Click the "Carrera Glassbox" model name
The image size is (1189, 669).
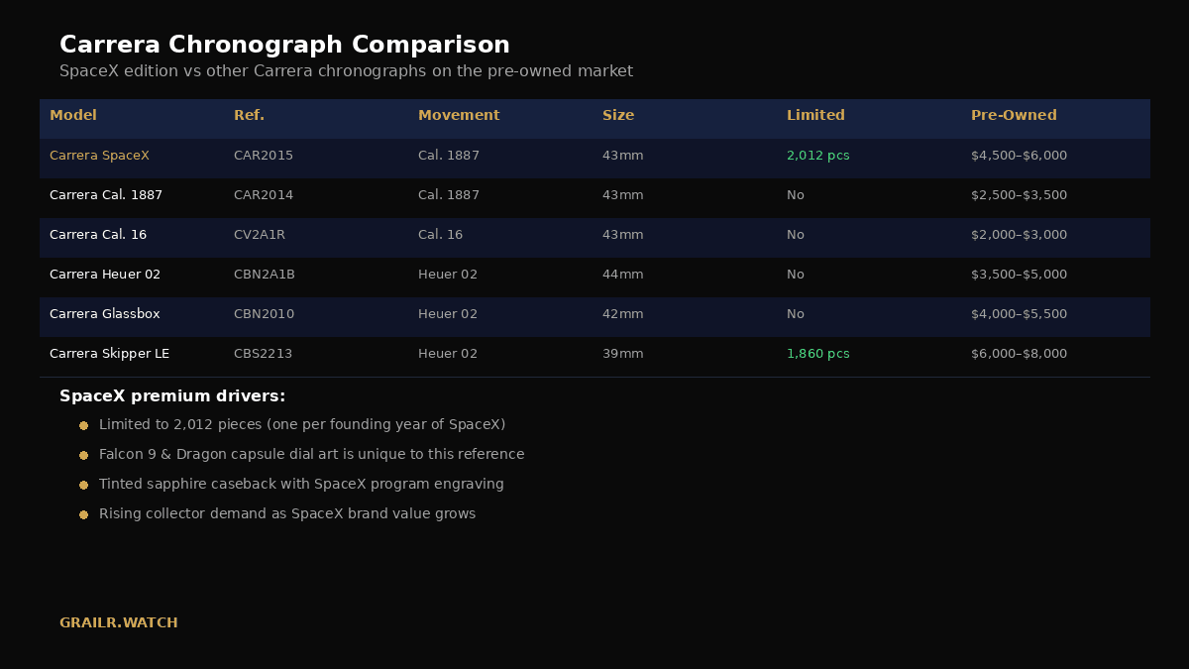pyautogui.click(x=104, y=314)
